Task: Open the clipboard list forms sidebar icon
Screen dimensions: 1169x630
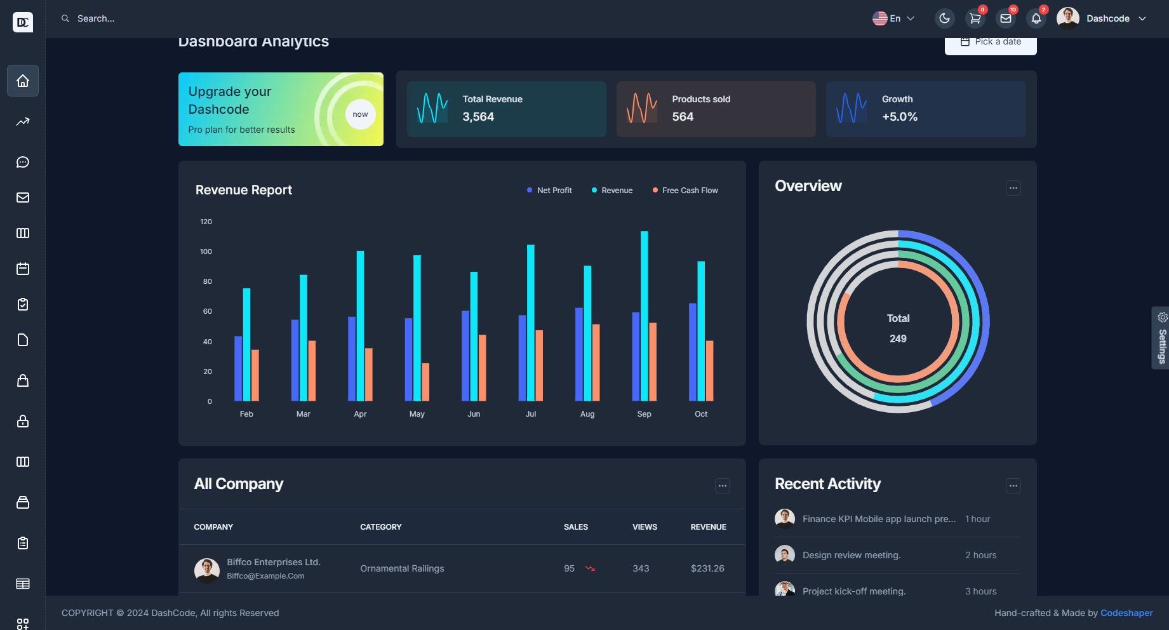Action: point(23,543)
